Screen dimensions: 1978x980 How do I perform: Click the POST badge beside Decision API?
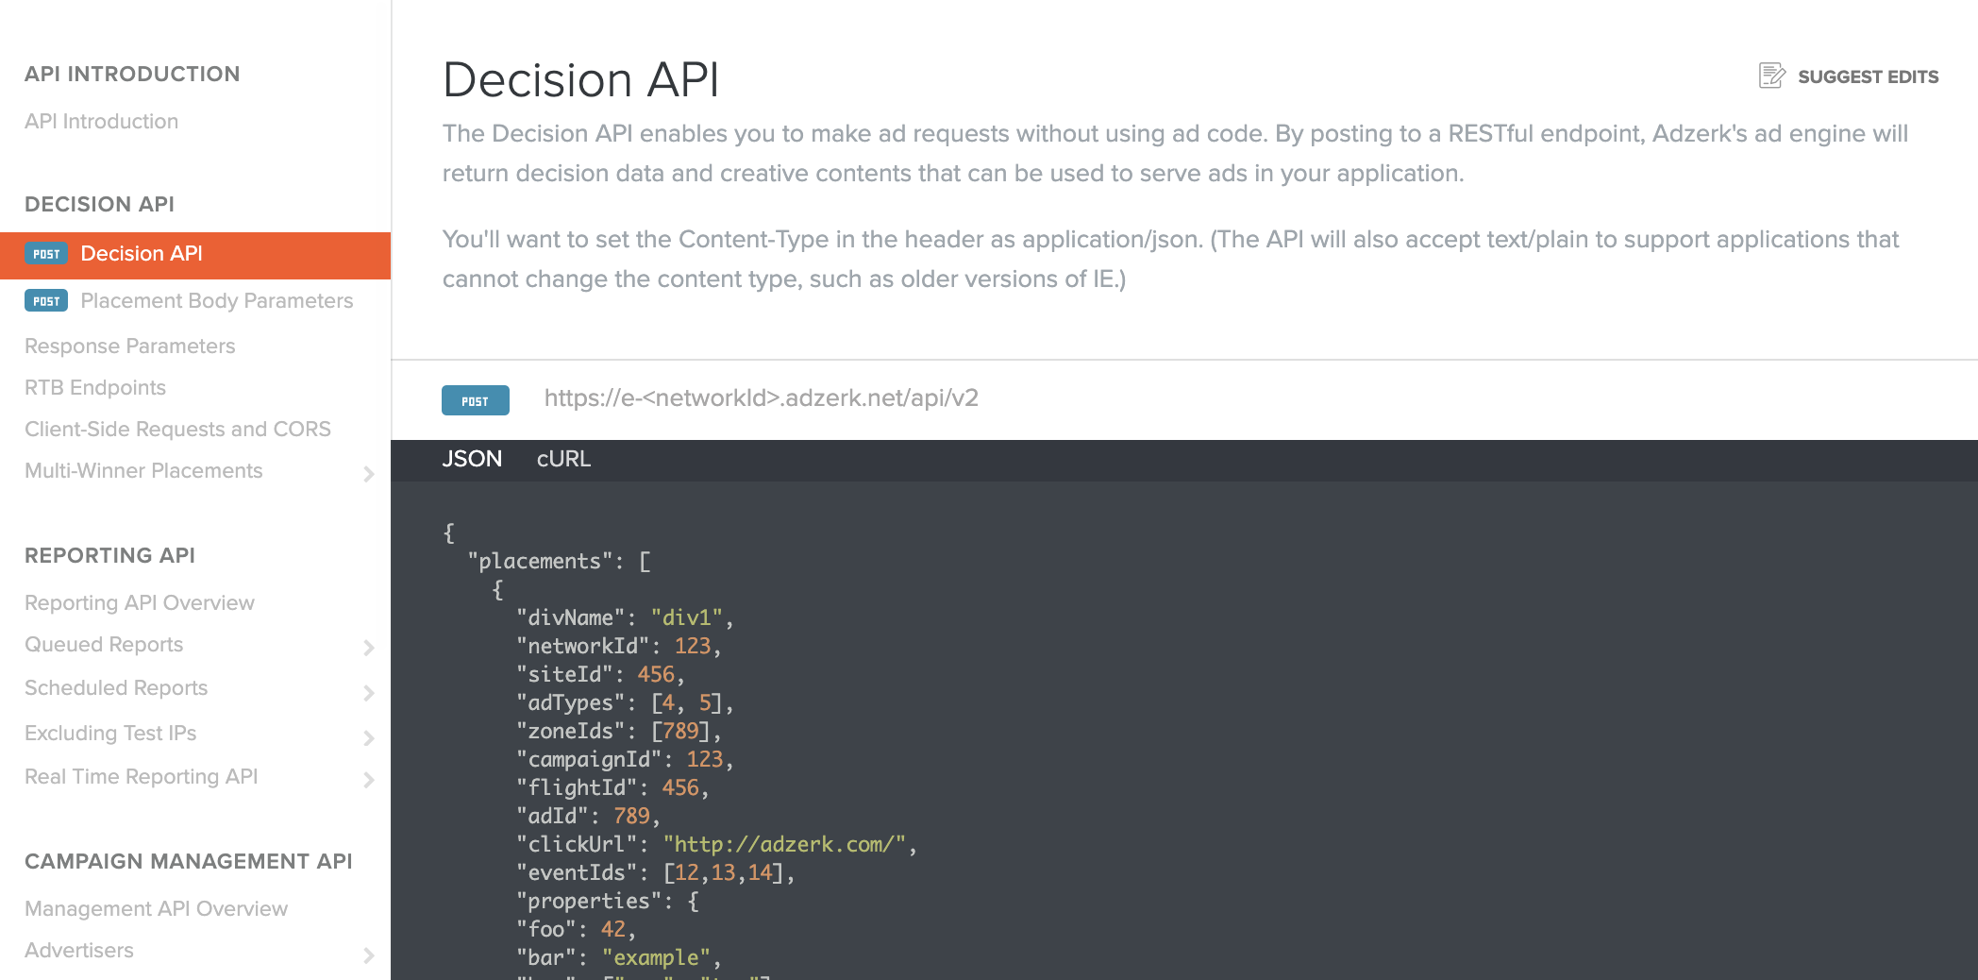coord(46,254)
